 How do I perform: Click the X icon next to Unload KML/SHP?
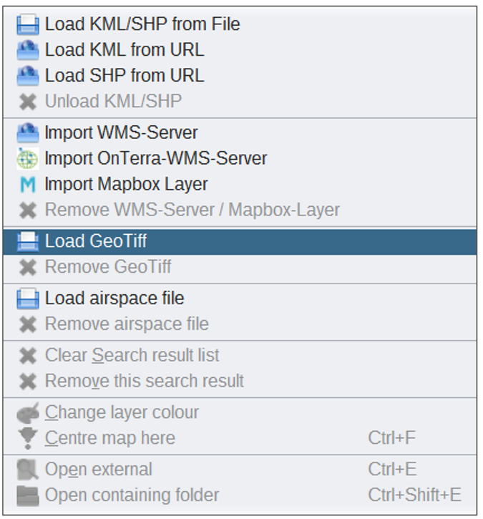(x=28, y=102)
